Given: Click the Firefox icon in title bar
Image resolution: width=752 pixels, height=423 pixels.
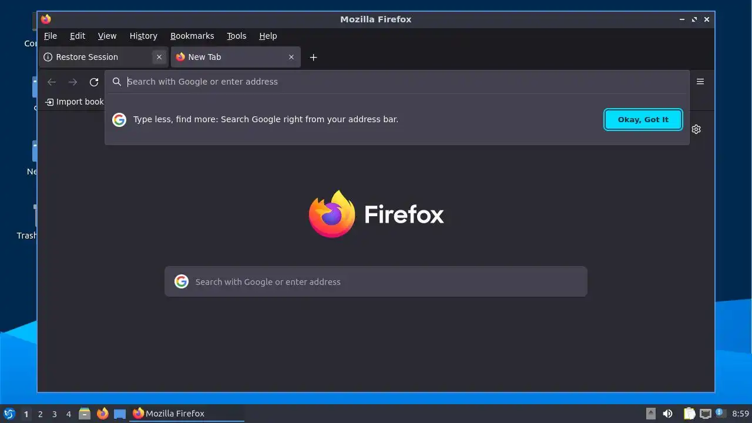Looking at the screenshot, I should click(x=46, y=19).
